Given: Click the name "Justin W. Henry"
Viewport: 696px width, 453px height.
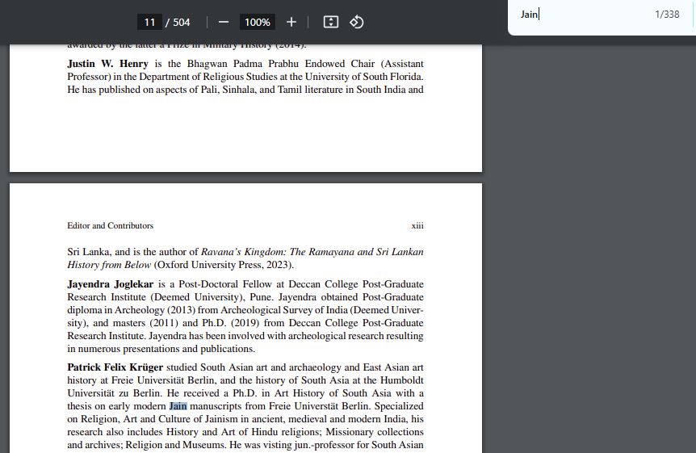Looking at the screenshot, I should (x=105, y=64).
